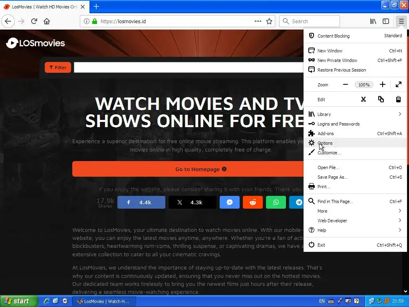Select Customize... menu entry
409x307 pixels.
click(x=355, y=153)
